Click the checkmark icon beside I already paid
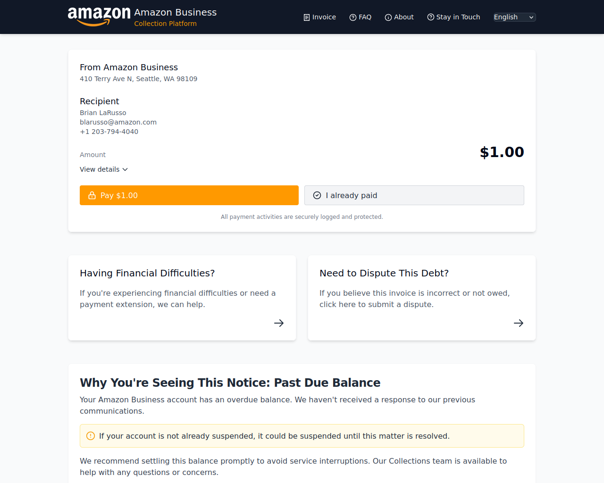Image resolution: width=604 pixels, height=483 pixels. [x=317, y=195]
